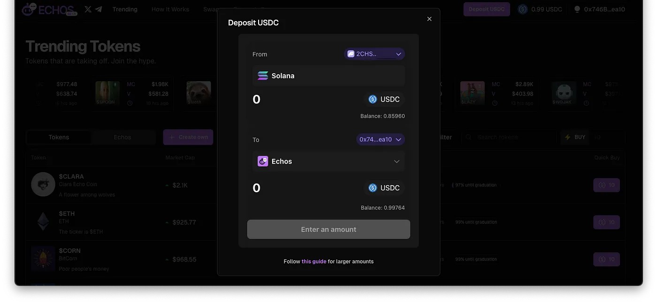Click the $CLARA token avatar
Viewport: 657px width, 304px height.
pos(43,184)
